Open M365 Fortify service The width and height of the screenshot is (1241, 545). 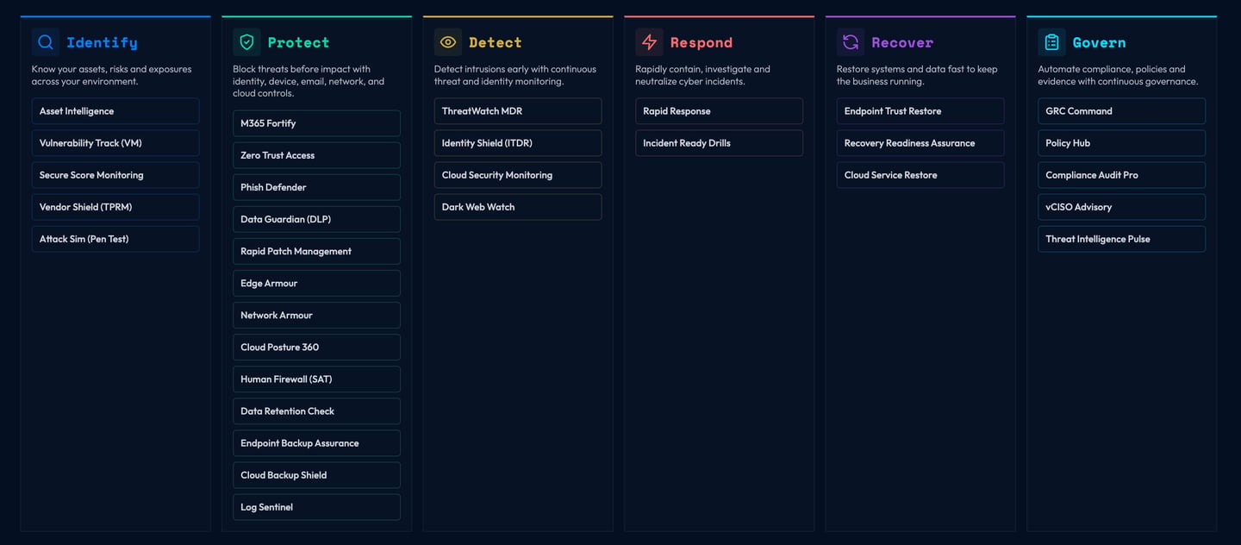point(316,123)
